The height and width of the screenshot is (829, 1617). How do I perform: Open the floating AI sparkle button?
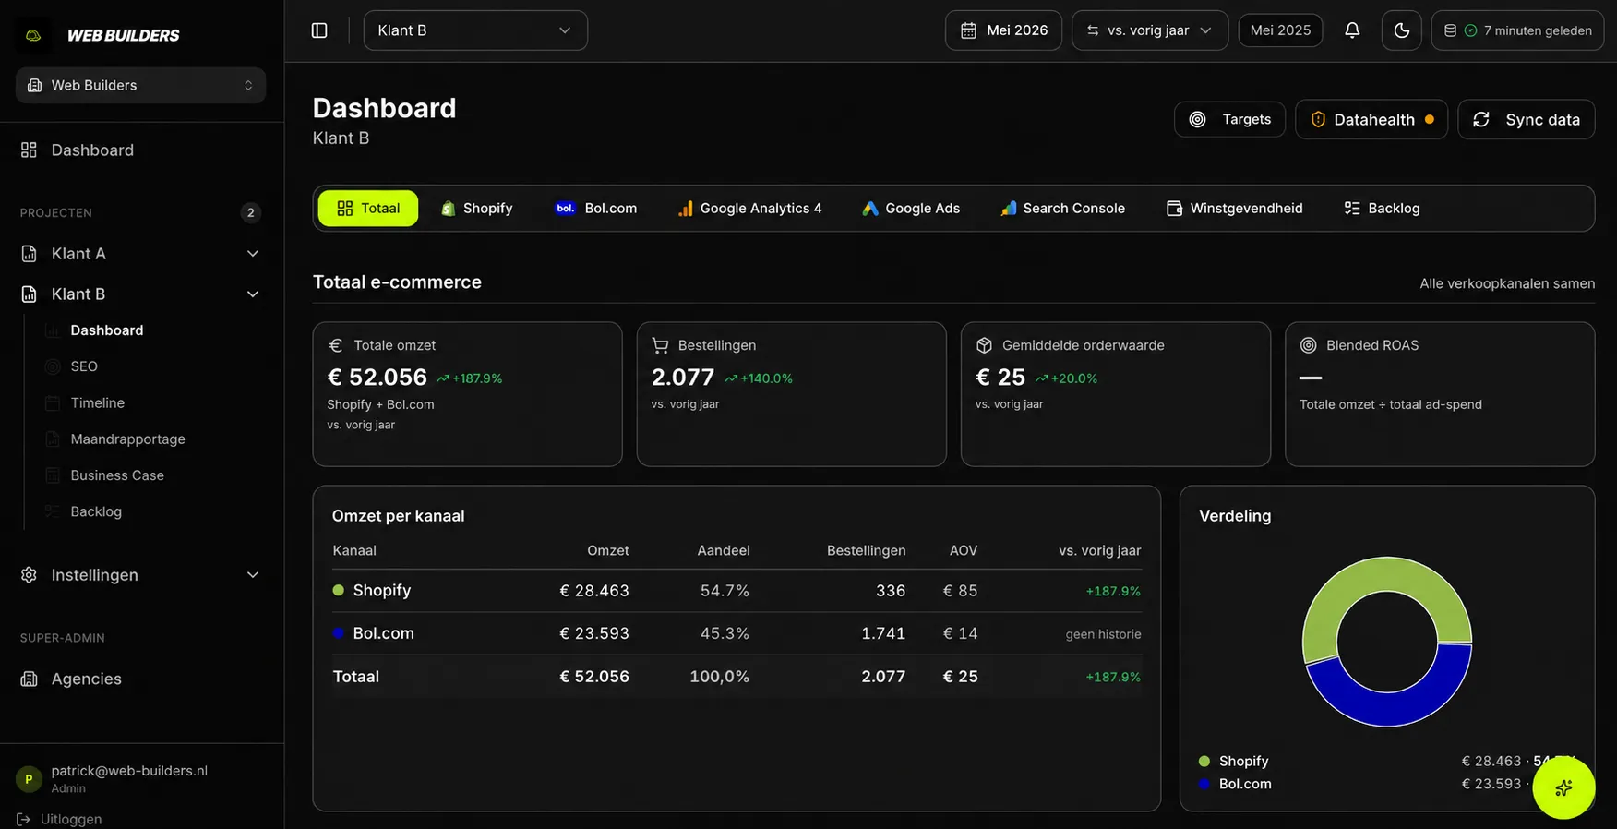[1563, 787]
